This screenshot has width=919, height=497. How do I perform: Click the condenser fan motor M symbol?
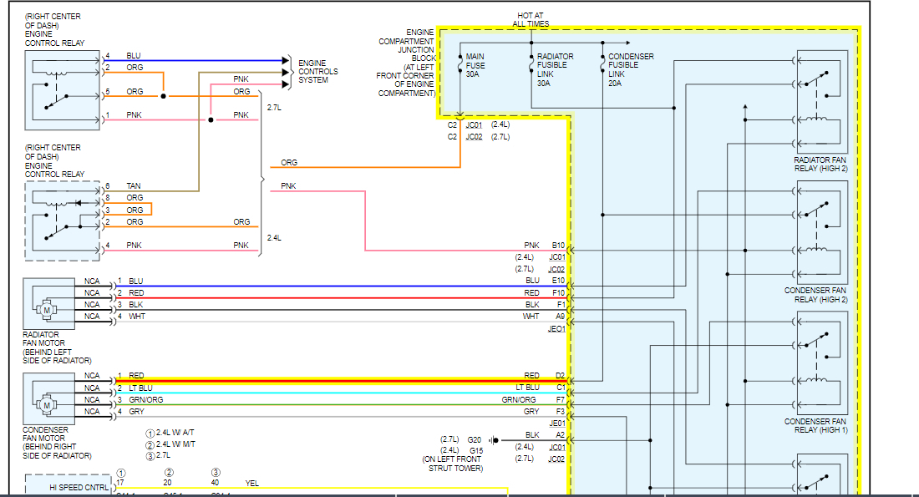click(47, 405)
